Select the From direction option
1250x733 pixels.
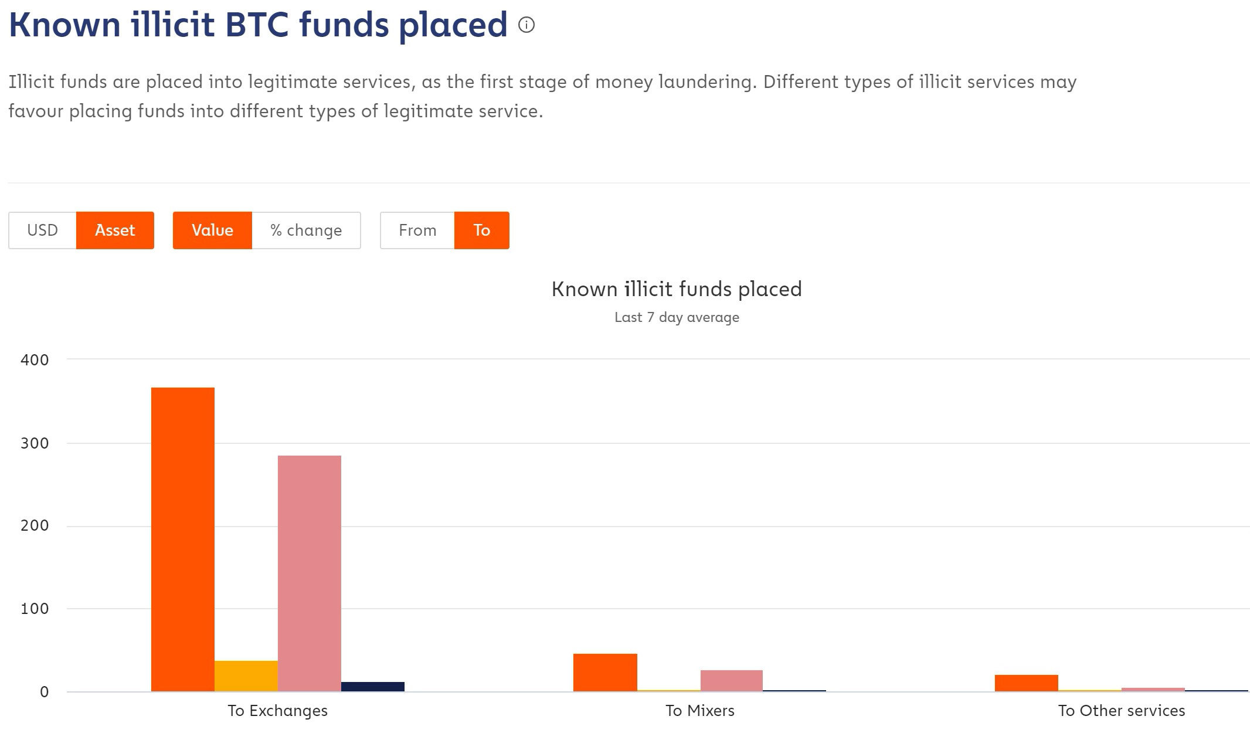click(417, 230)
